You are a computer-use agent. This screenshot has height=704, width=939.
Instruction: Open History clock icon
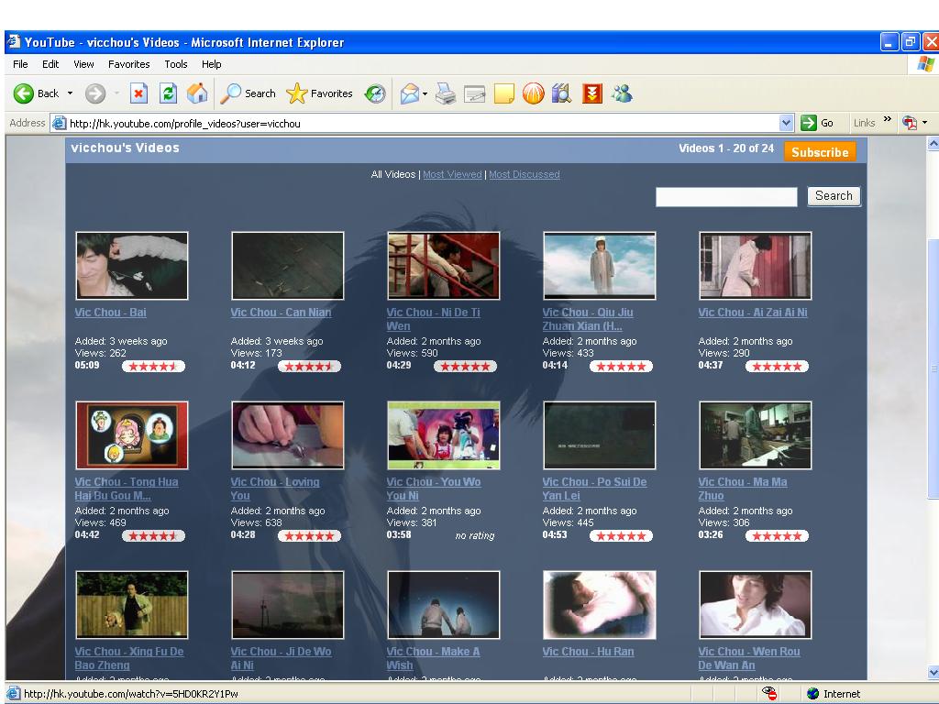tap(375, 93)
